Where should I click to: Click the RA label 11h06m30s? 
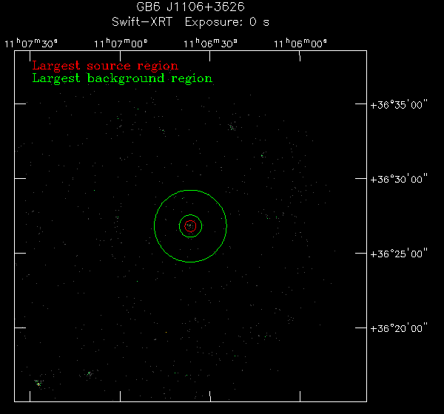210,44
